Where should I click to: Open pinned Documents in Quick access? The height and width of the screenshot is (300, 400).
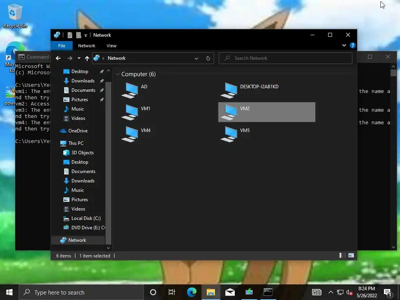[x=83, y=90]
